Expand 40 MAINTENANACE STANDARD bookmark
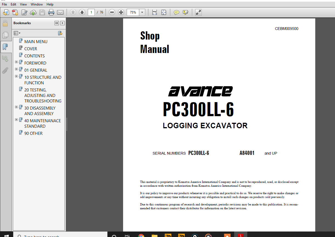 [x=16, y=120]
